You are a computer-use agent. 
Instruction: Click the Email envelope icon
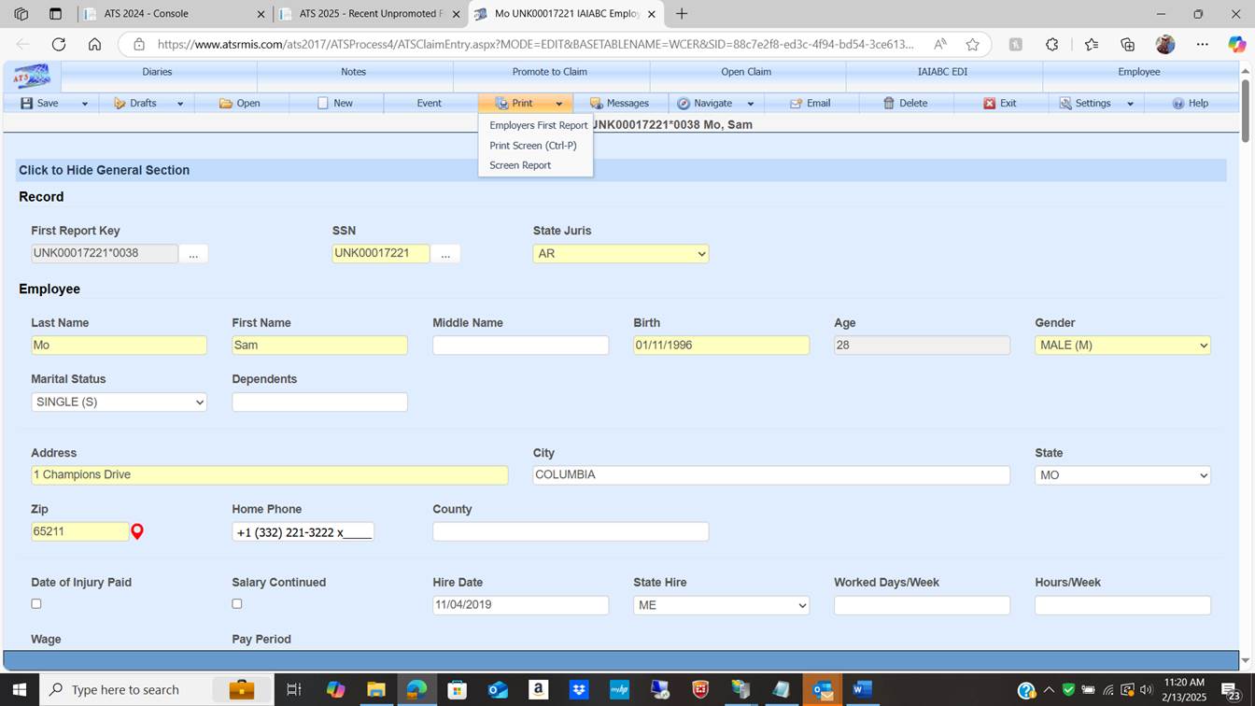click(x=796, y=104)
